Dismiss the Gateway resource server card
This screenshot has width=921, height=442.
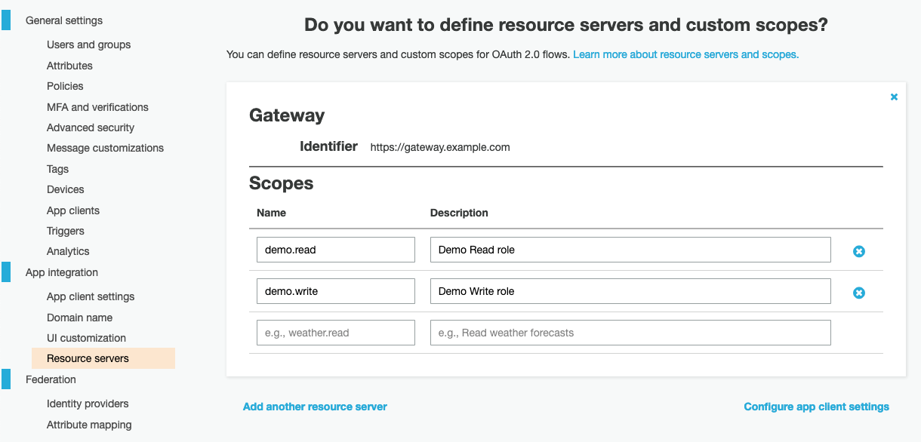(894, 97)
